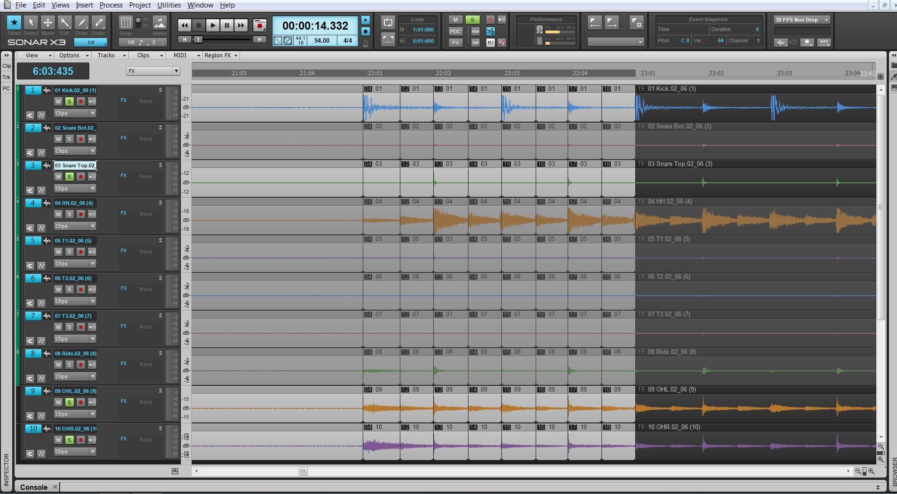Screen dimensions: 897x494
Task: Open the Region FX menu
Action: [x=221, y=55]
